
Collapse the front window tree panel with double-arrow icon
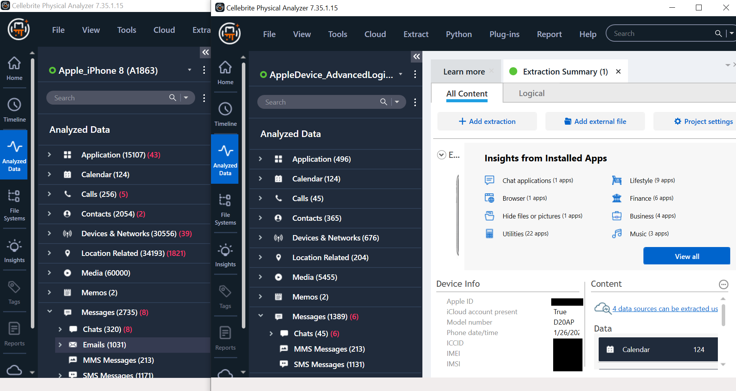tap(417, 57)
